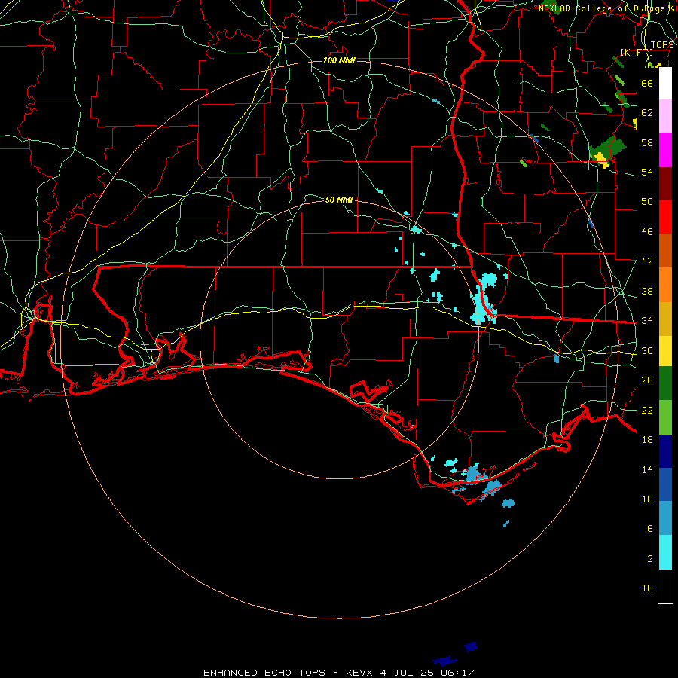Click the '50 NMI' range ring label
Image resolution: width=678 pixels, height=678 pixels.
339,200
